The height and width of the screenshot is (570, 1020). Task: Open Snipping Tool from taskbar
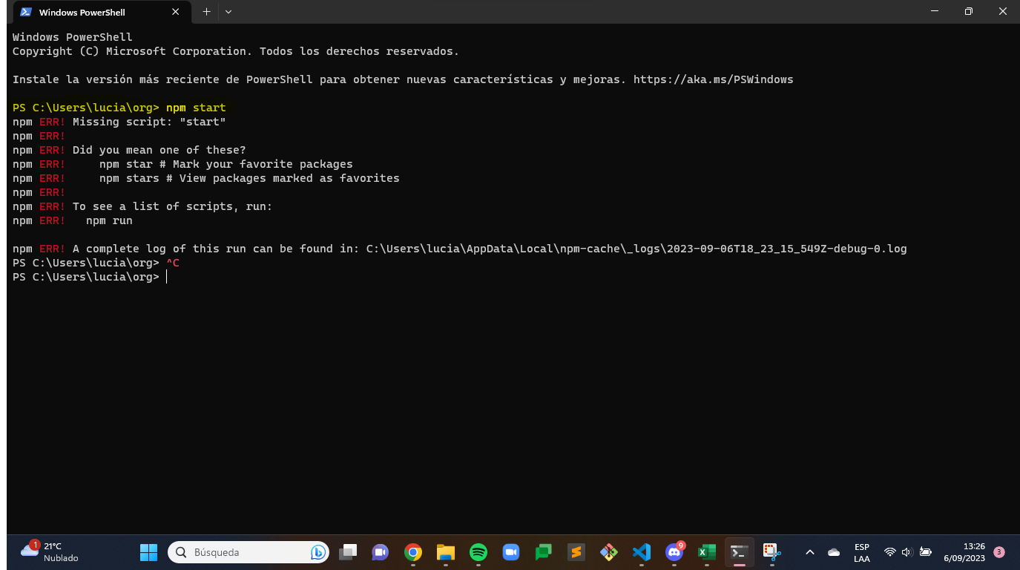tap(772, 552)
